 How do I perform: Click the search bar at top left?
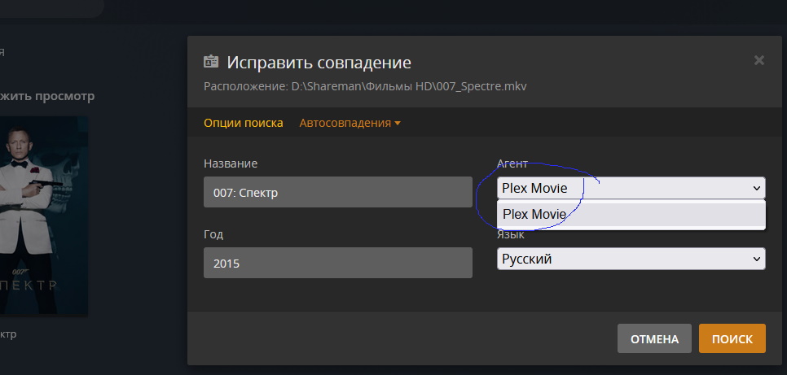(x=49, y=7)
